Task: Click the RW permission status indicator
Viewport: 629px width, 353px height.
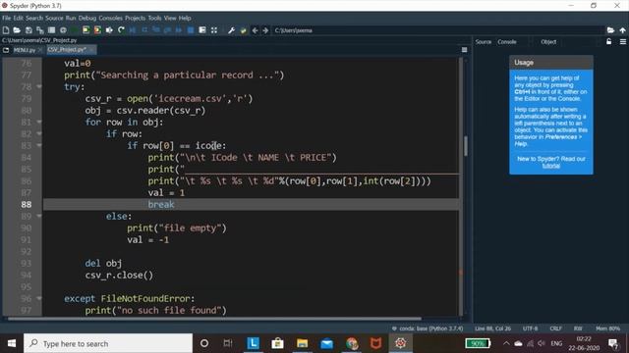Action: [x=578, y=328]
